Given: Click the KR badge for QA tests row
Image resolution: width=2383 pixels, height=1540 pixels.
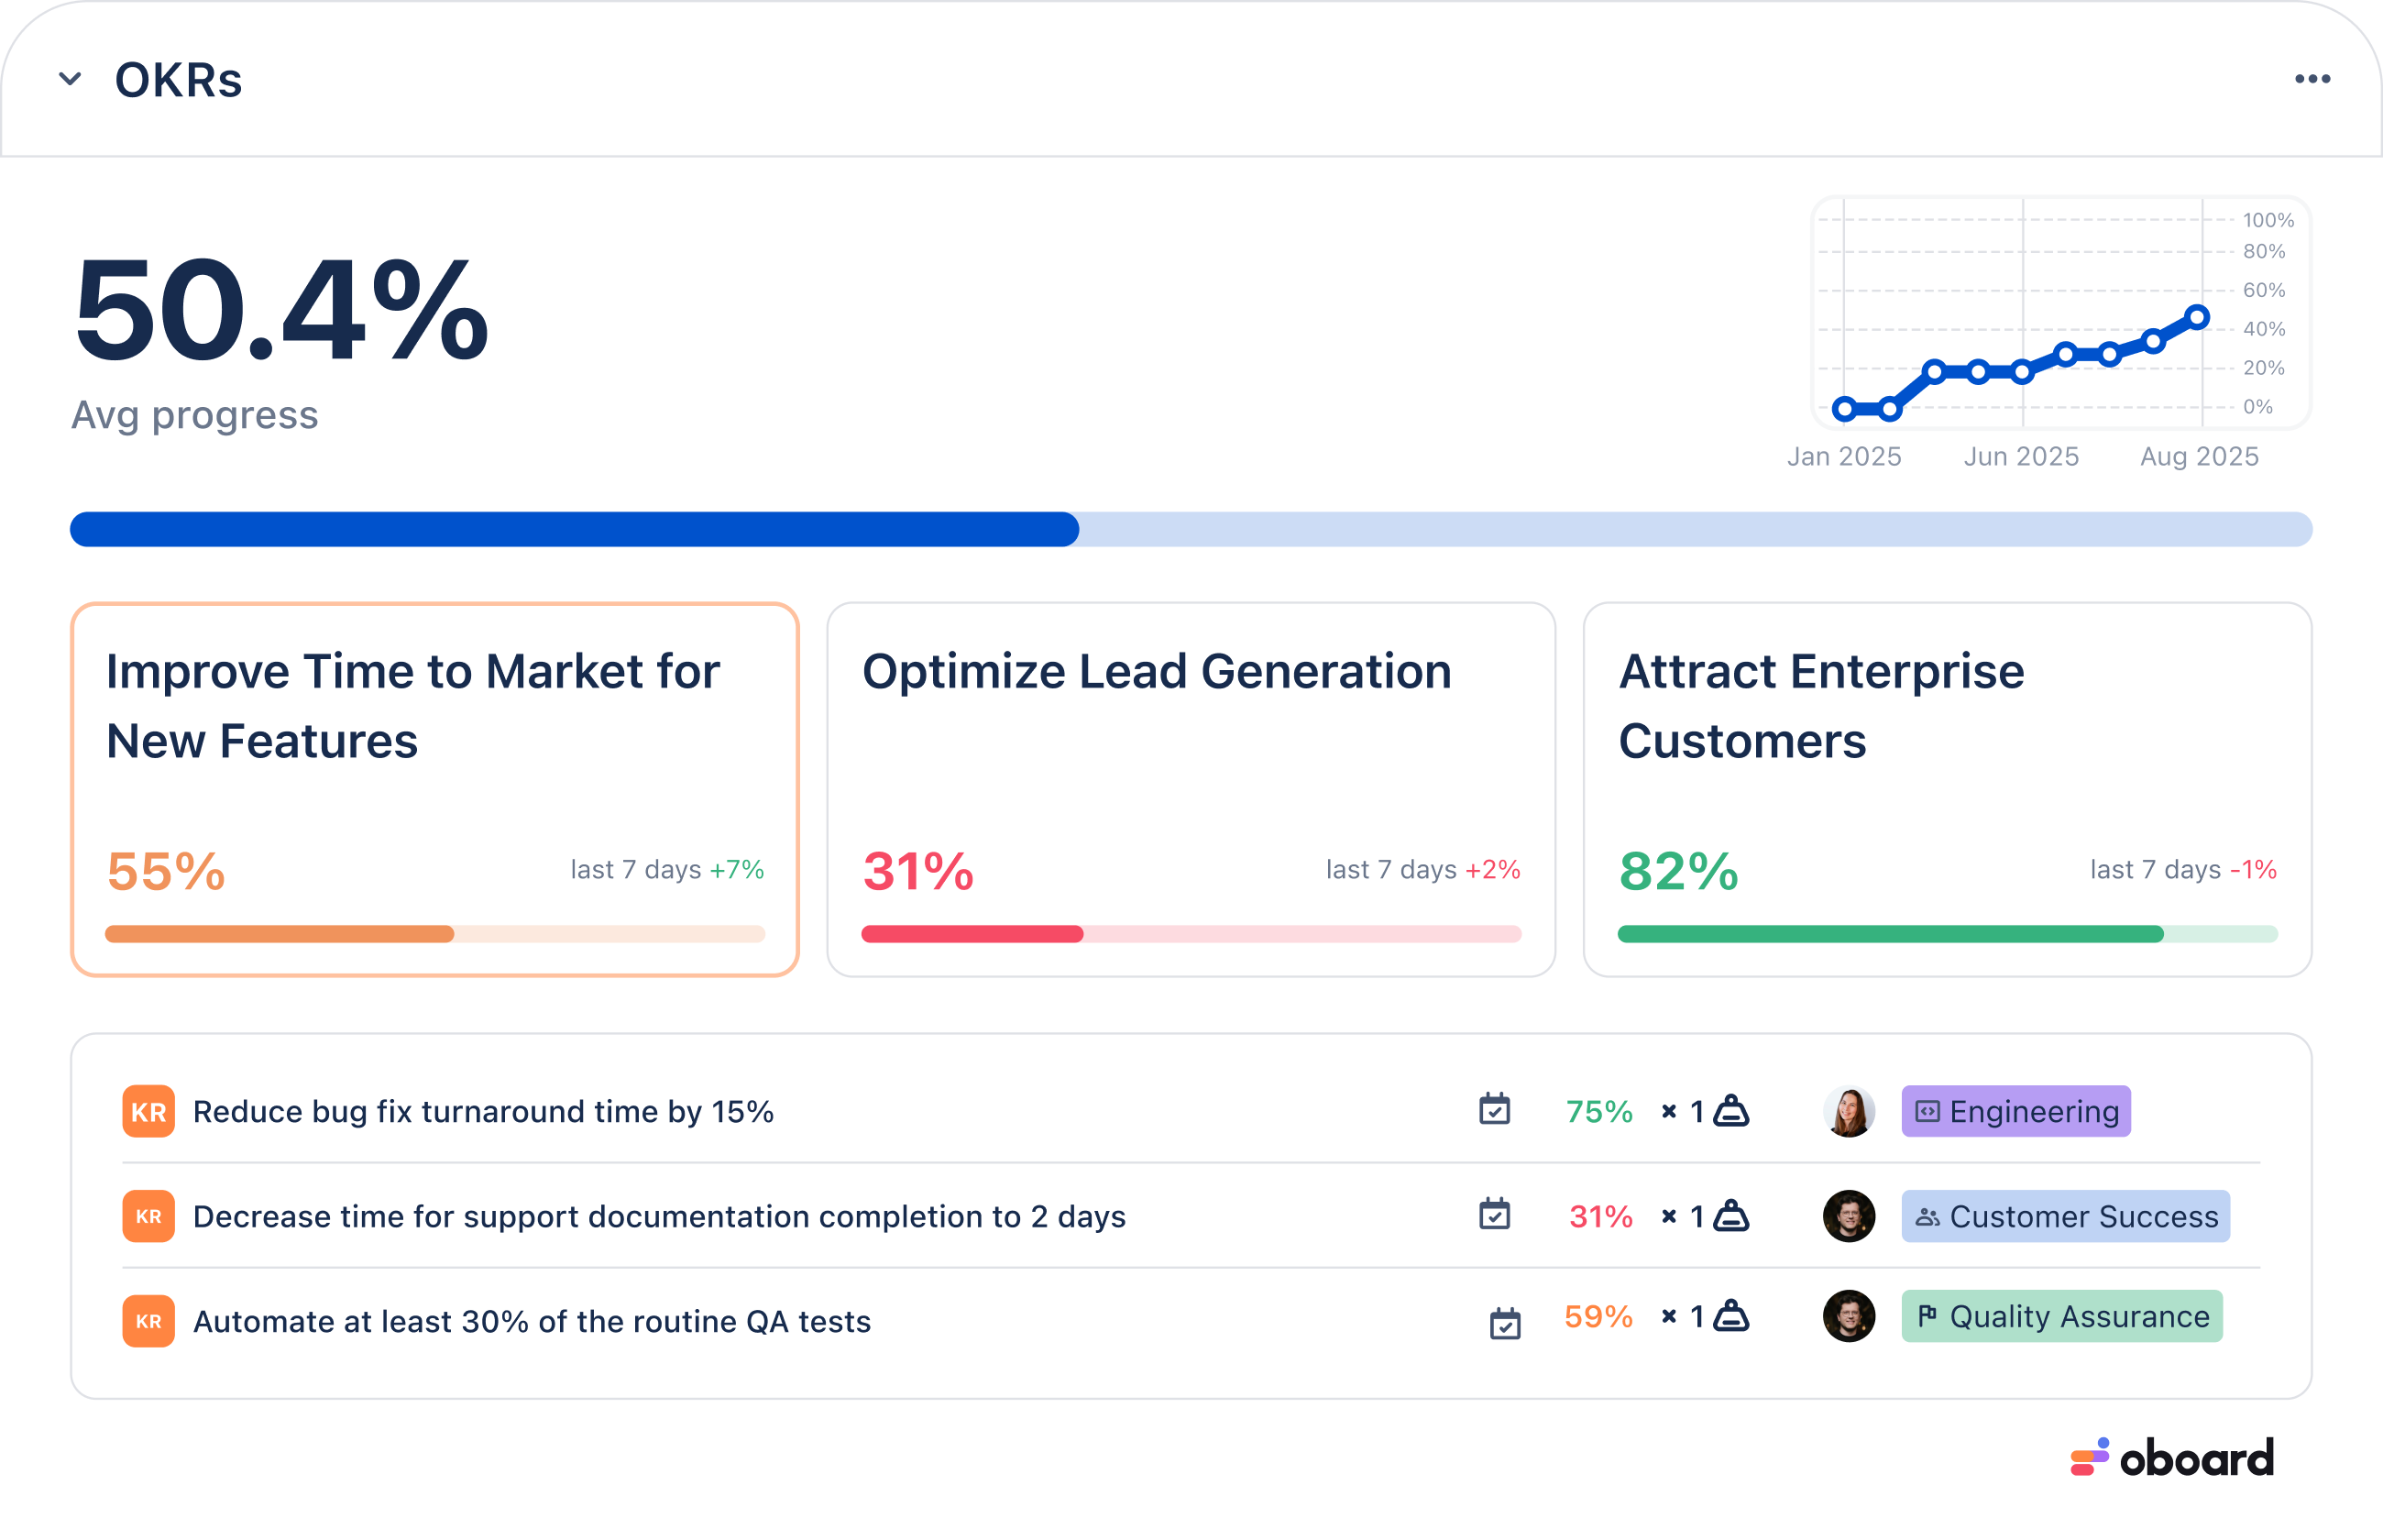Looking at the screenshot, I should [x=148, y=1321].
